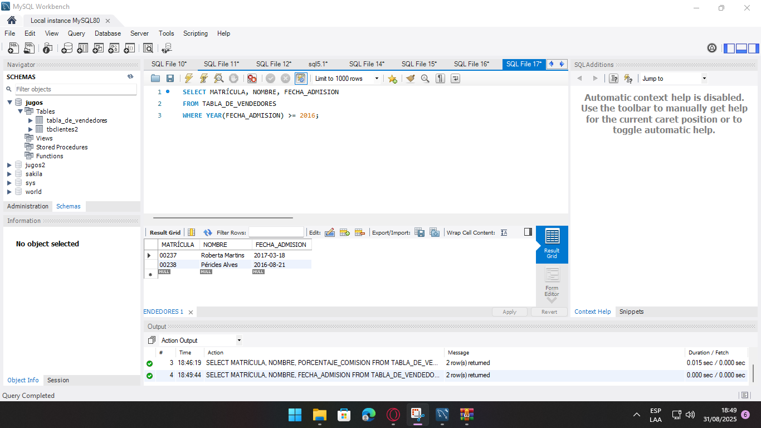
Task: Click the Filter Rows input field
Action: (276, 232)
